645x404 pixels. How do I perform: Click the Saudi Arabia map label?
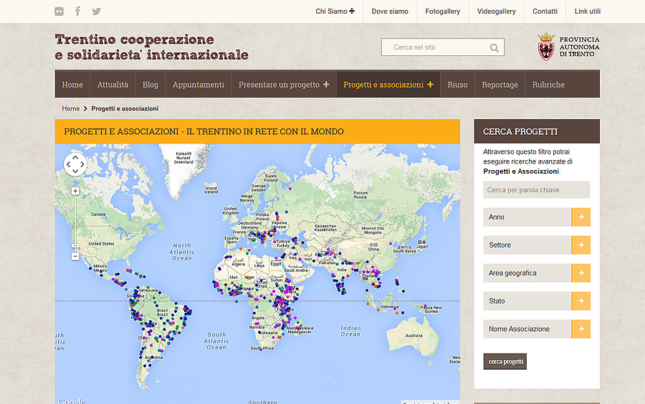[295, 268]
